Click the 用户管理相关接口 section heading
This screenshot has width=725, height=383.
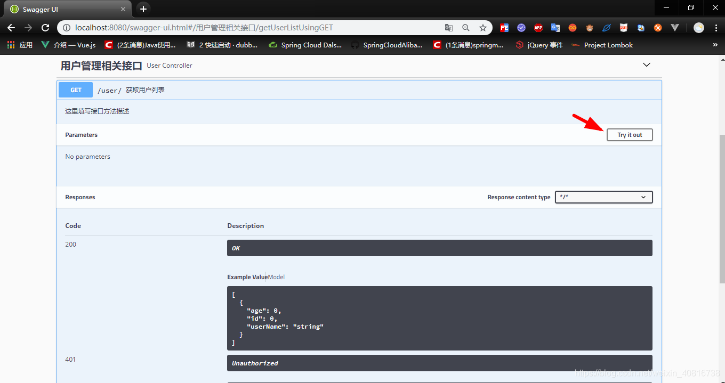coord(101,66)
